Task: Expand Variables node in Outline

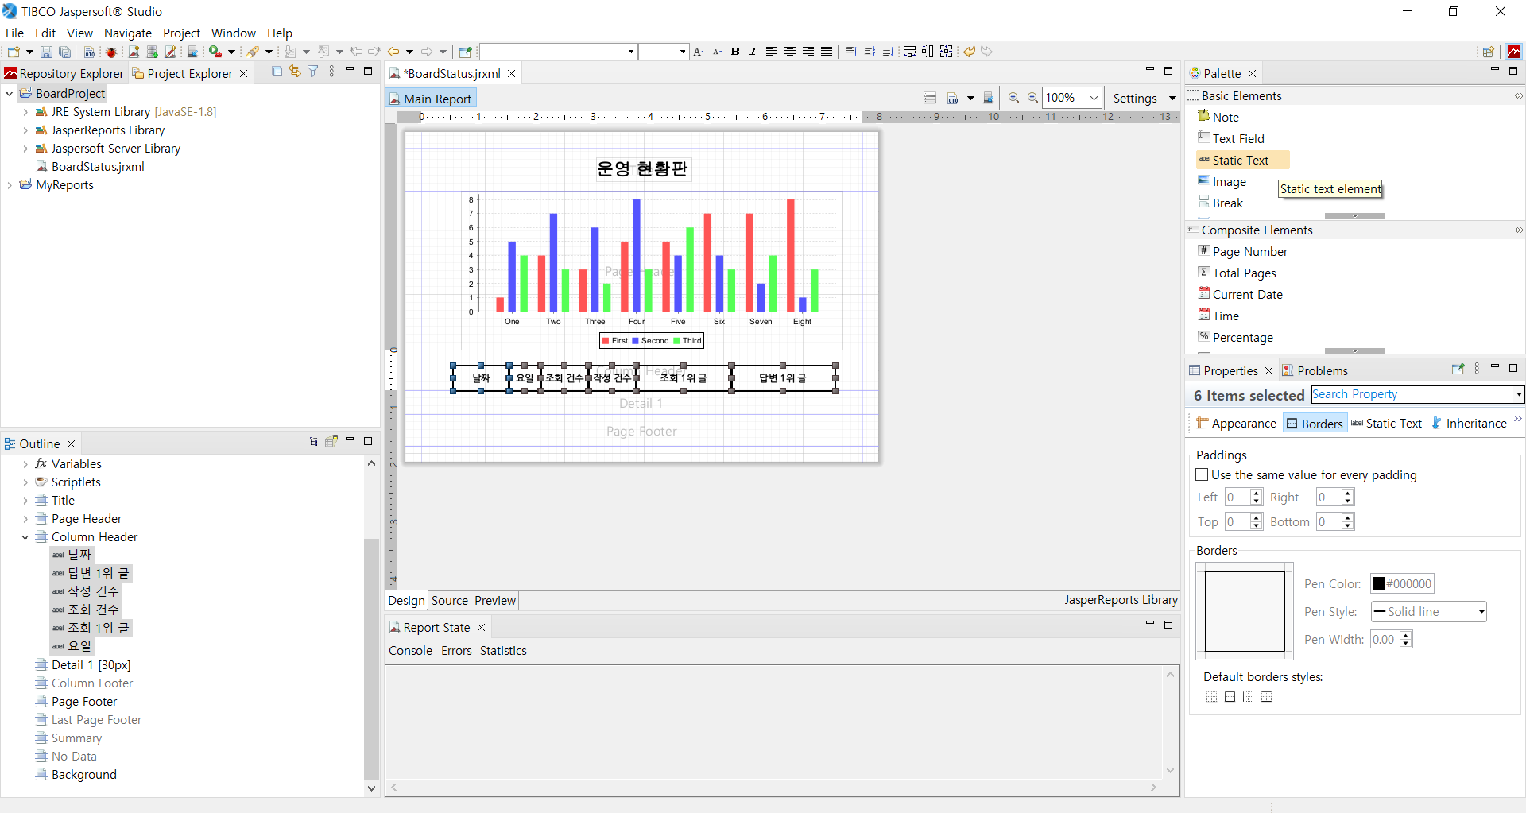Action: pos(25,464)
